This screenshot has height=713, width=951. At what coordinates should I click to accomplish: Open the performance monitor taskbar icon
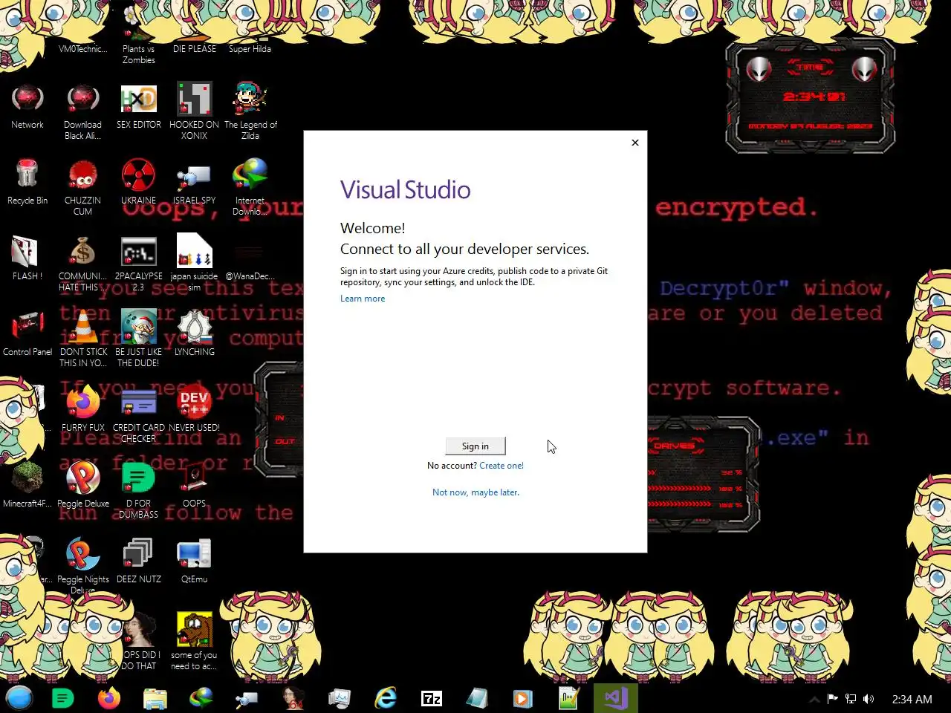340,698
